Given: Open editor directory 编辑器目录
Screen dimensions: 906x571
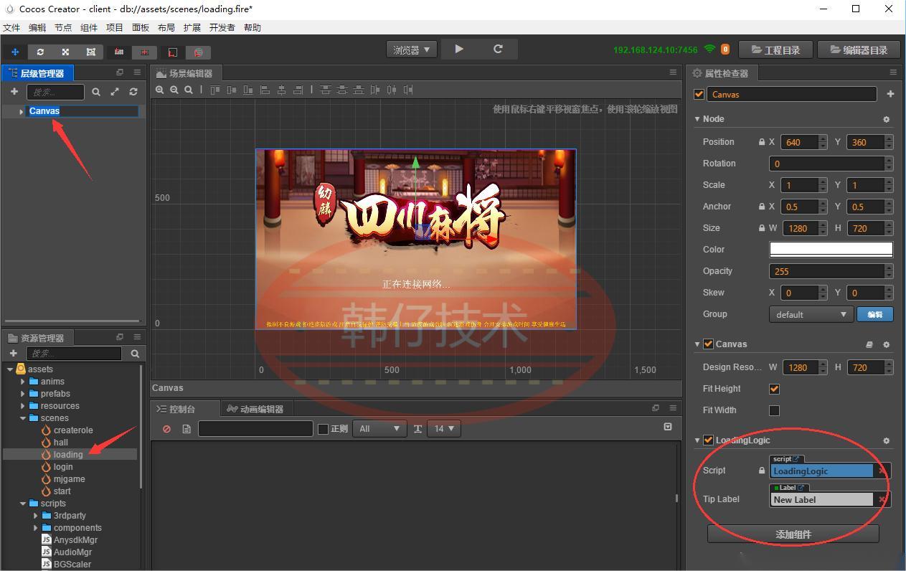Looking at the screenshot, I should 859,49.
